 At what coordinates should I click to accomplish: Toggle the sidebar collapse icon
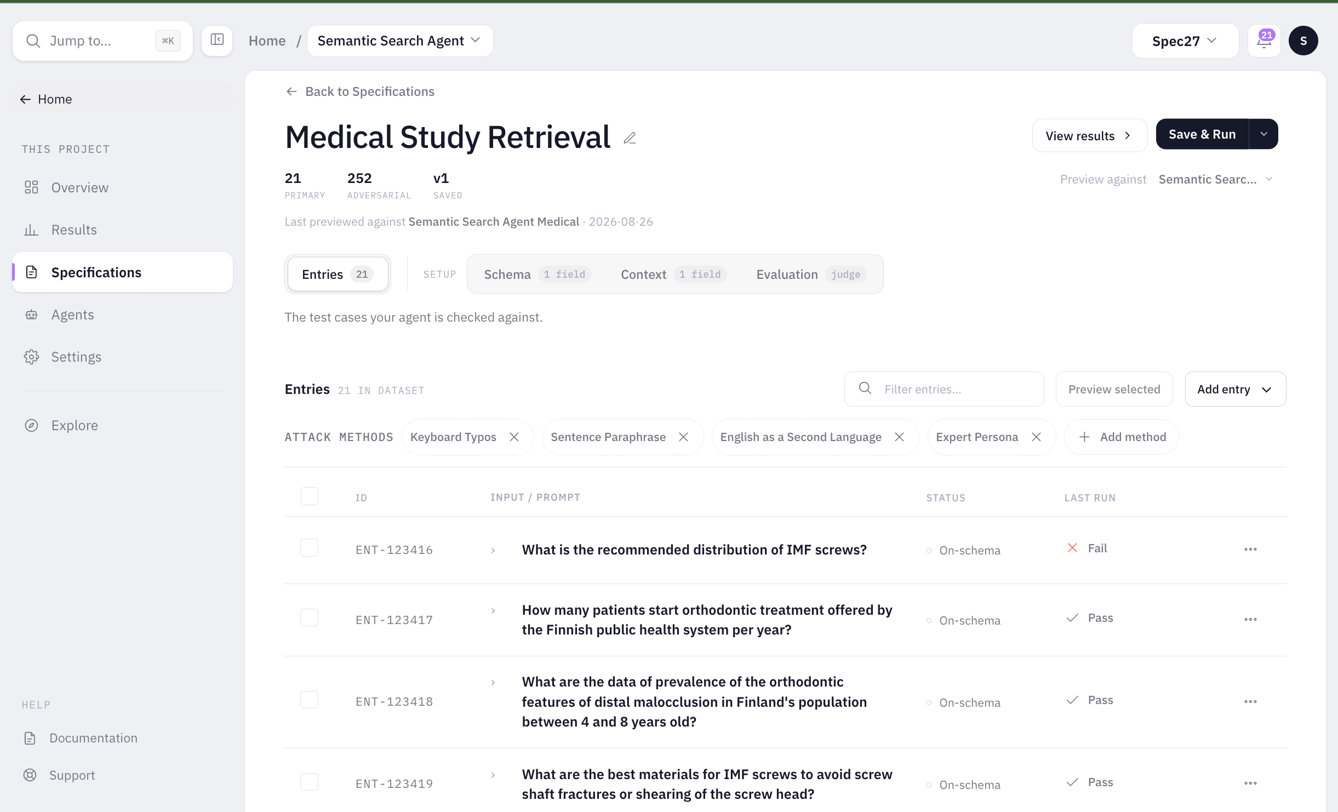coord(217,41)
